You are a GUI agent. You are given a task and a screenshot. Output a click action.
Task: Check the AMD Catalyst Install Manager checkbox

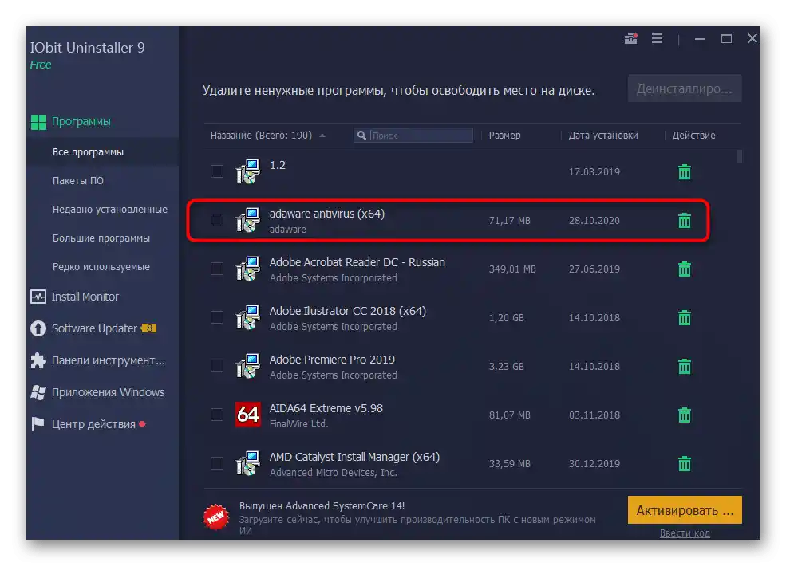(x=217, y=463)
